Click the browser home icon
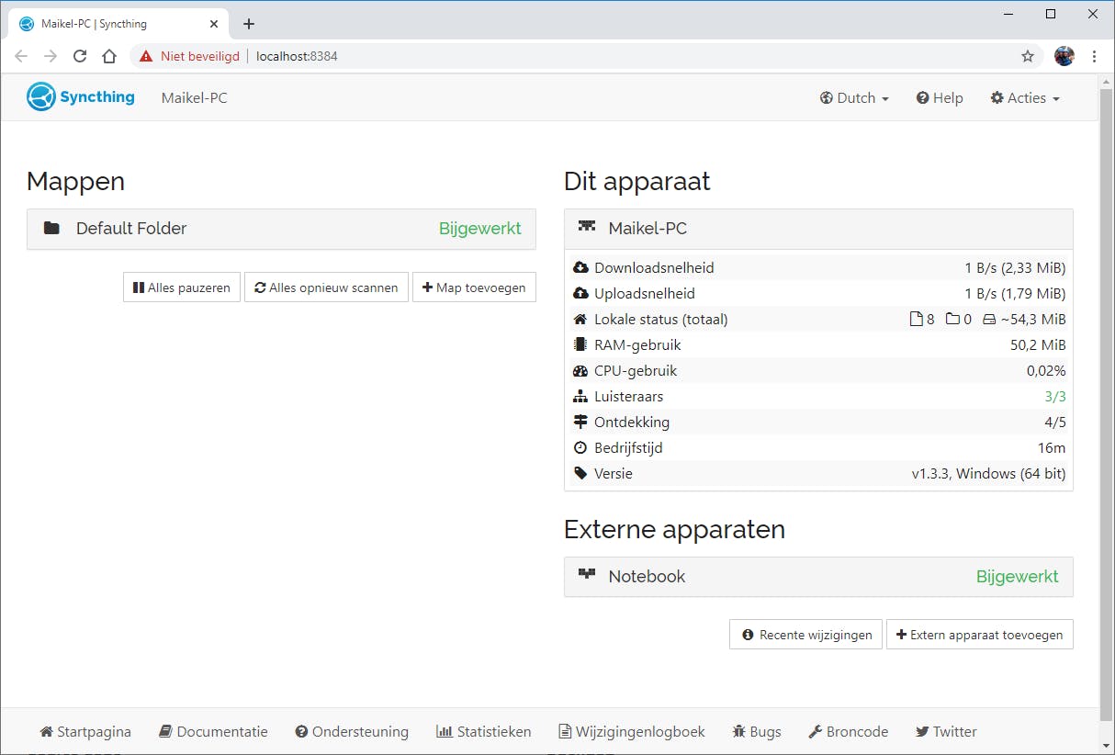This screenshot has height=755, width=1115. (109, 56)
